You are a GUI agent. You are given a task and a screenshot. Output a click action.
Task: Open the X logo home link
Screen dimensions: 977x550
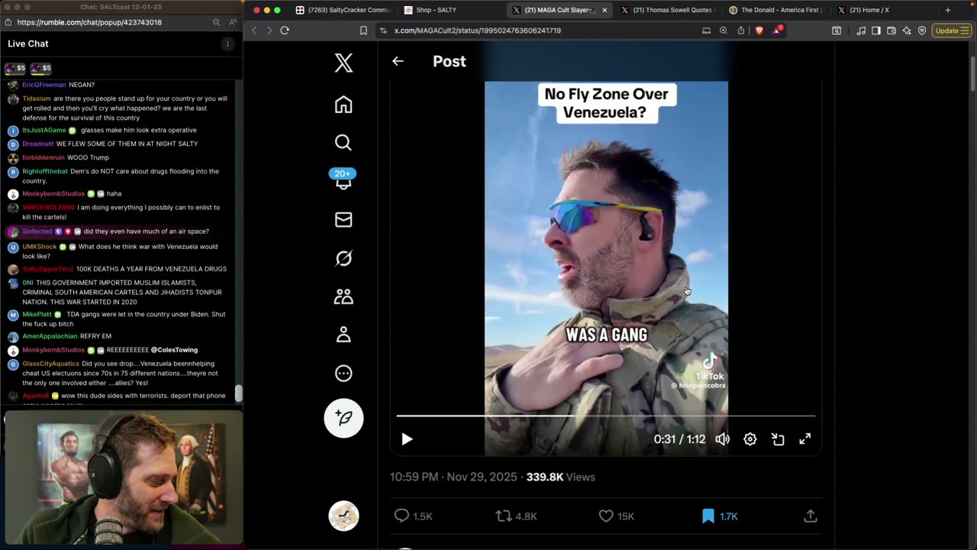pos(343,63)
